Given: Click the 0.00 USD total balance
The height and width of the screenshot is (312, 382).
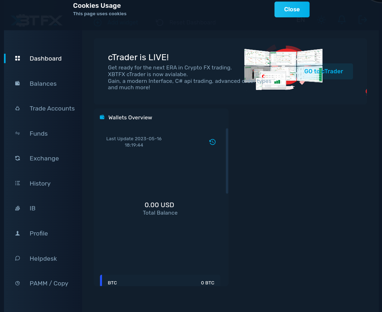Looking at the screenshot, I should point(159,205).
